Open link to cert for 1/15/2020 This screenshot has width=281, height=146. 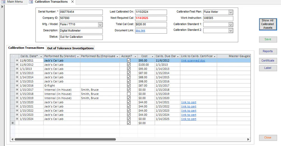pos(189,102)
